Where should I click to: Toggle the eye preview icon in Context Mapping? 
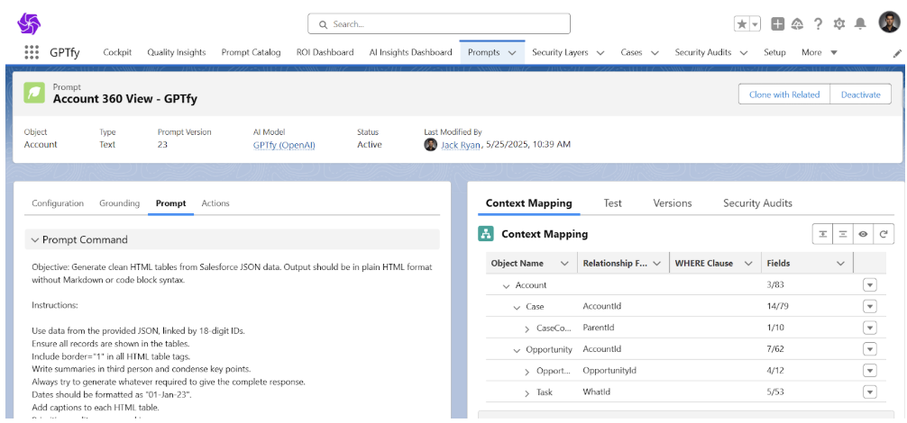pyautogui.click(x=863, y=234)
